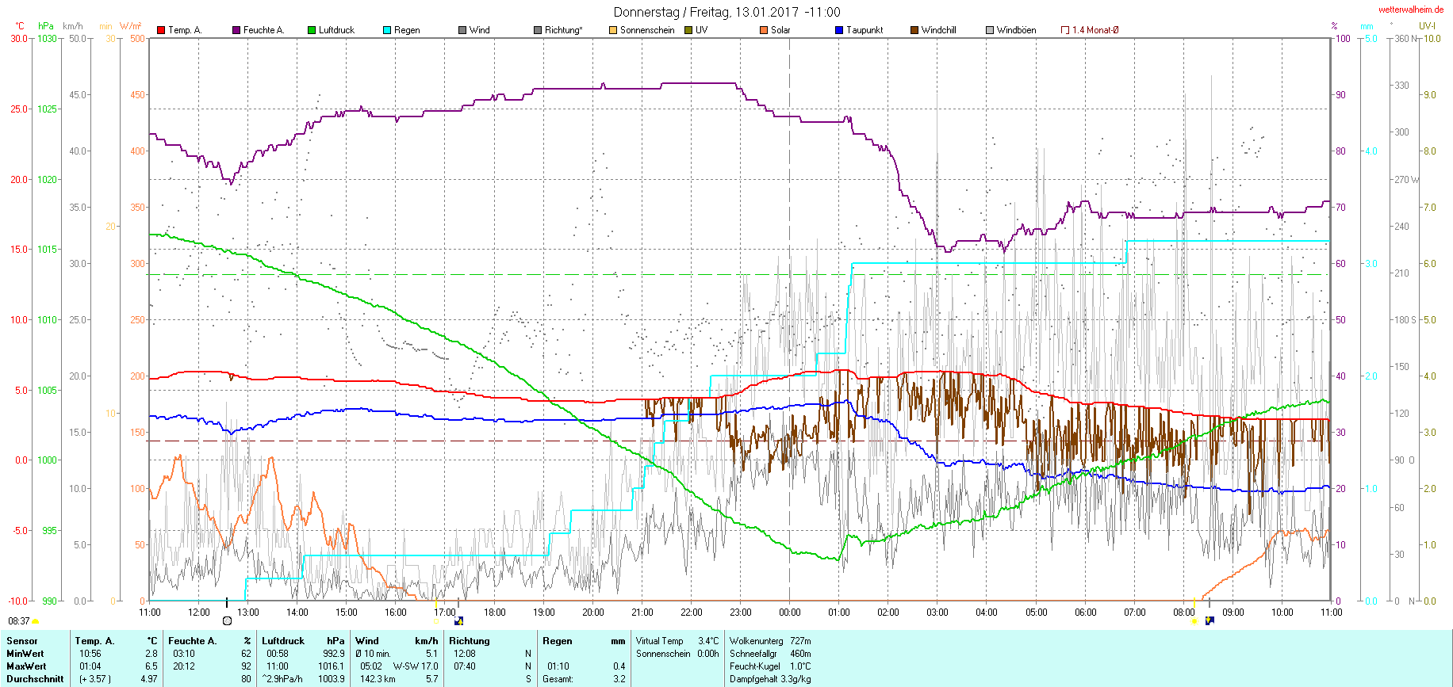Screen dimensions: 1453x687
Task: Click the Temp. A. table column header
Action: [x=94, y=641]
